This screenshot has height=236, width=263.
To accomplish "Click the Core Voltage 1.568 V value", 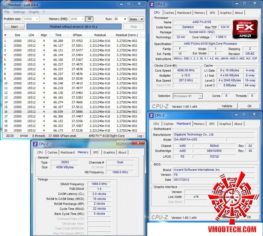I will coord(221,37).
